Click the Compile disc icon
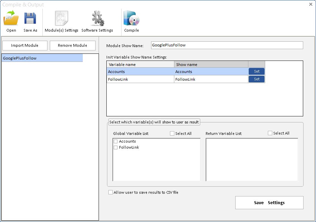Screen dimensions: 316x222 pyautogui.click(x=131, y=19)
